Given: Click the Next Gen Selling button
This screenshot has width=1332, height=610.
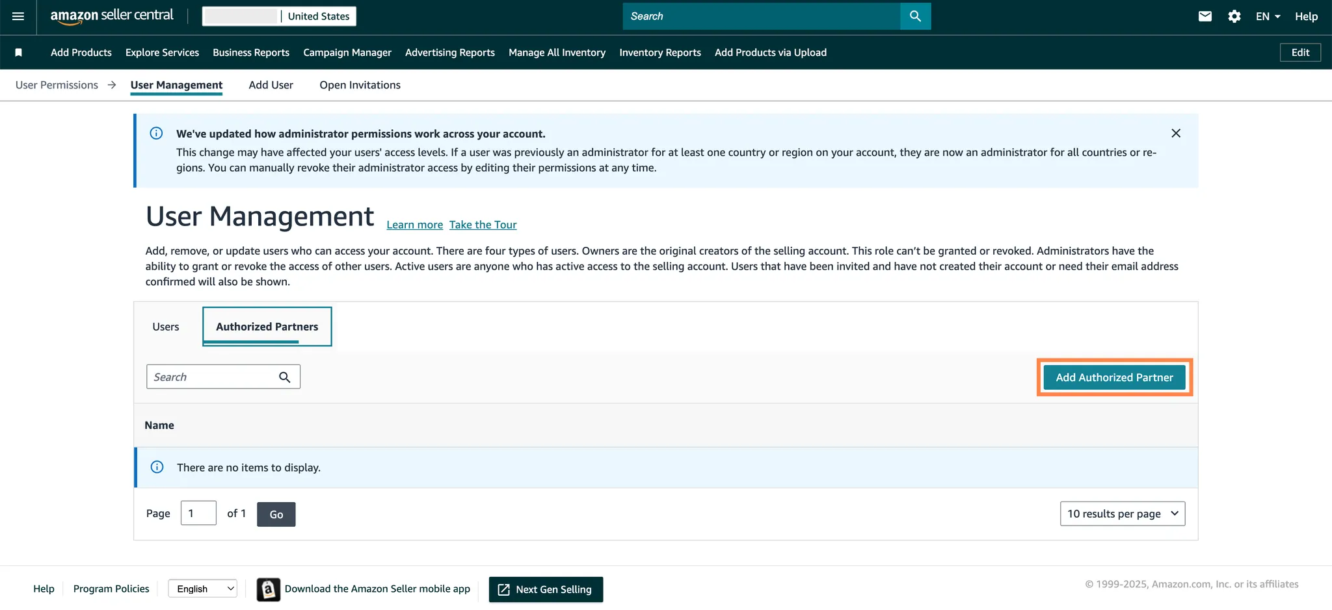Looking at the screenshot, I should tap(546, 589).
